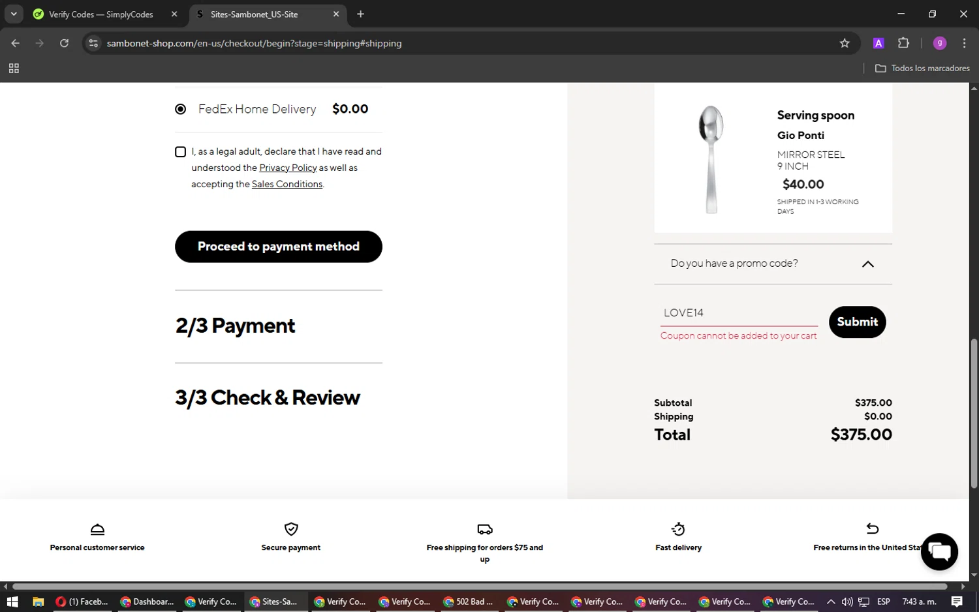This screenshot has height=612, width=979.
Task: Click the network tray icon
Action: pos(864,602)
